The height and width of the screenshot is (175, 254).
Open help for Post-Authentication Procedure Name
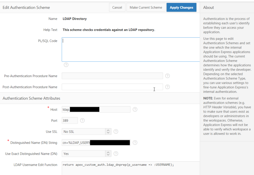coord(167,87)
